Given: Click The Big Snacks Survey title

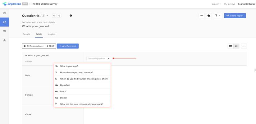Looking at the screenshot, I should [x=44, y=4].
